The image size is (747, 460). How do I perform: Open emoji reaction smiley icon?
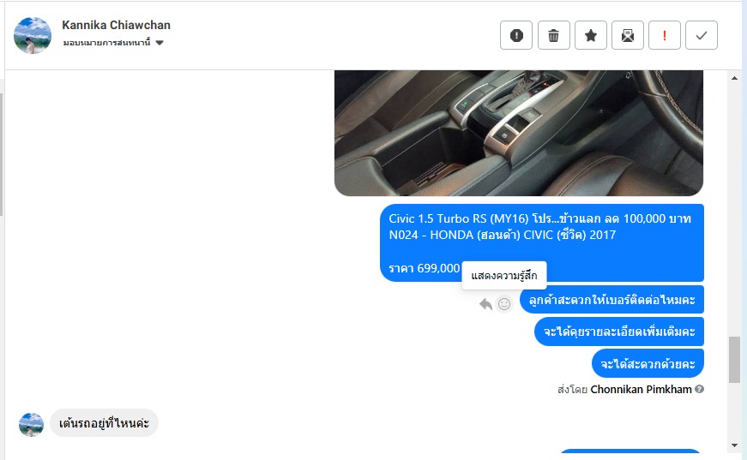coord(504,304)
